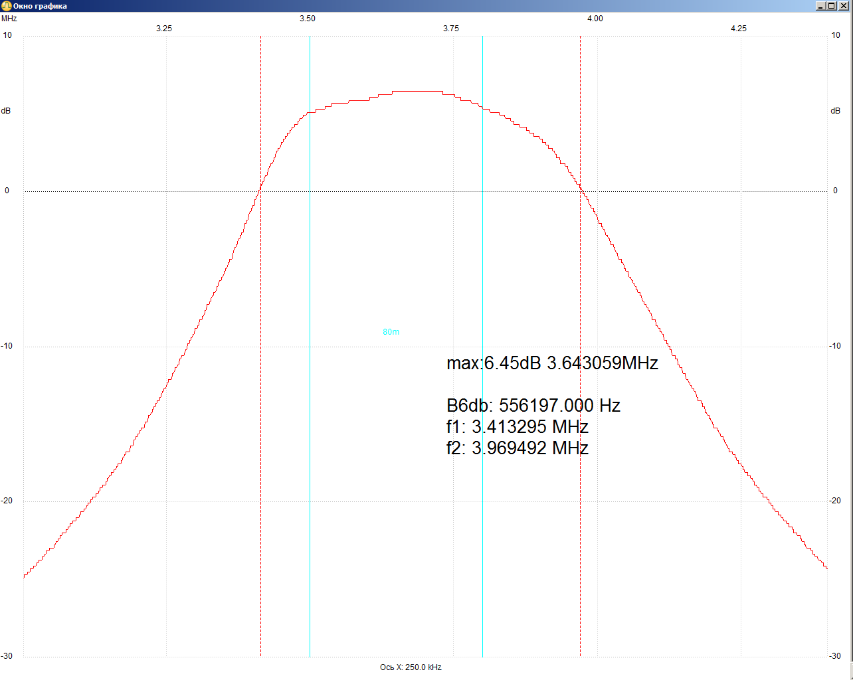Click the application icon in the title bar
This screenshot has width=853, height=680.
pos(6,6)
